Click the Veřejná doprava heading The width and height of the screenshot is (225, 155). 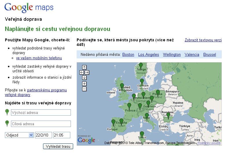pos(23,19)
